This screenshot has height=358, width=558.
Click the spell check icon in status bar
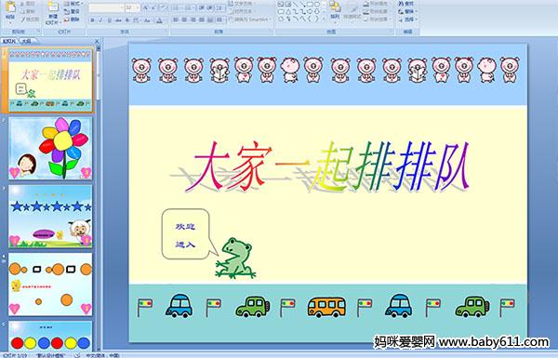77,355
